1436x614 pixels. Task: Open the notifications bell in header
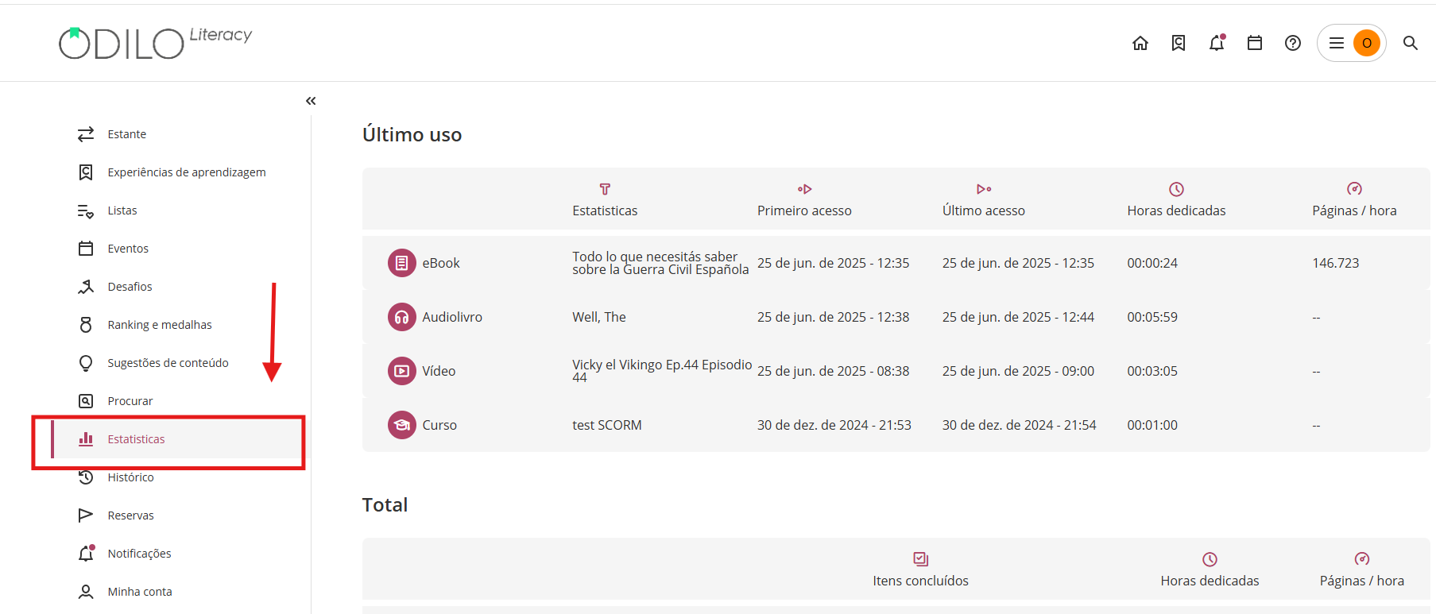point(1217,43)
